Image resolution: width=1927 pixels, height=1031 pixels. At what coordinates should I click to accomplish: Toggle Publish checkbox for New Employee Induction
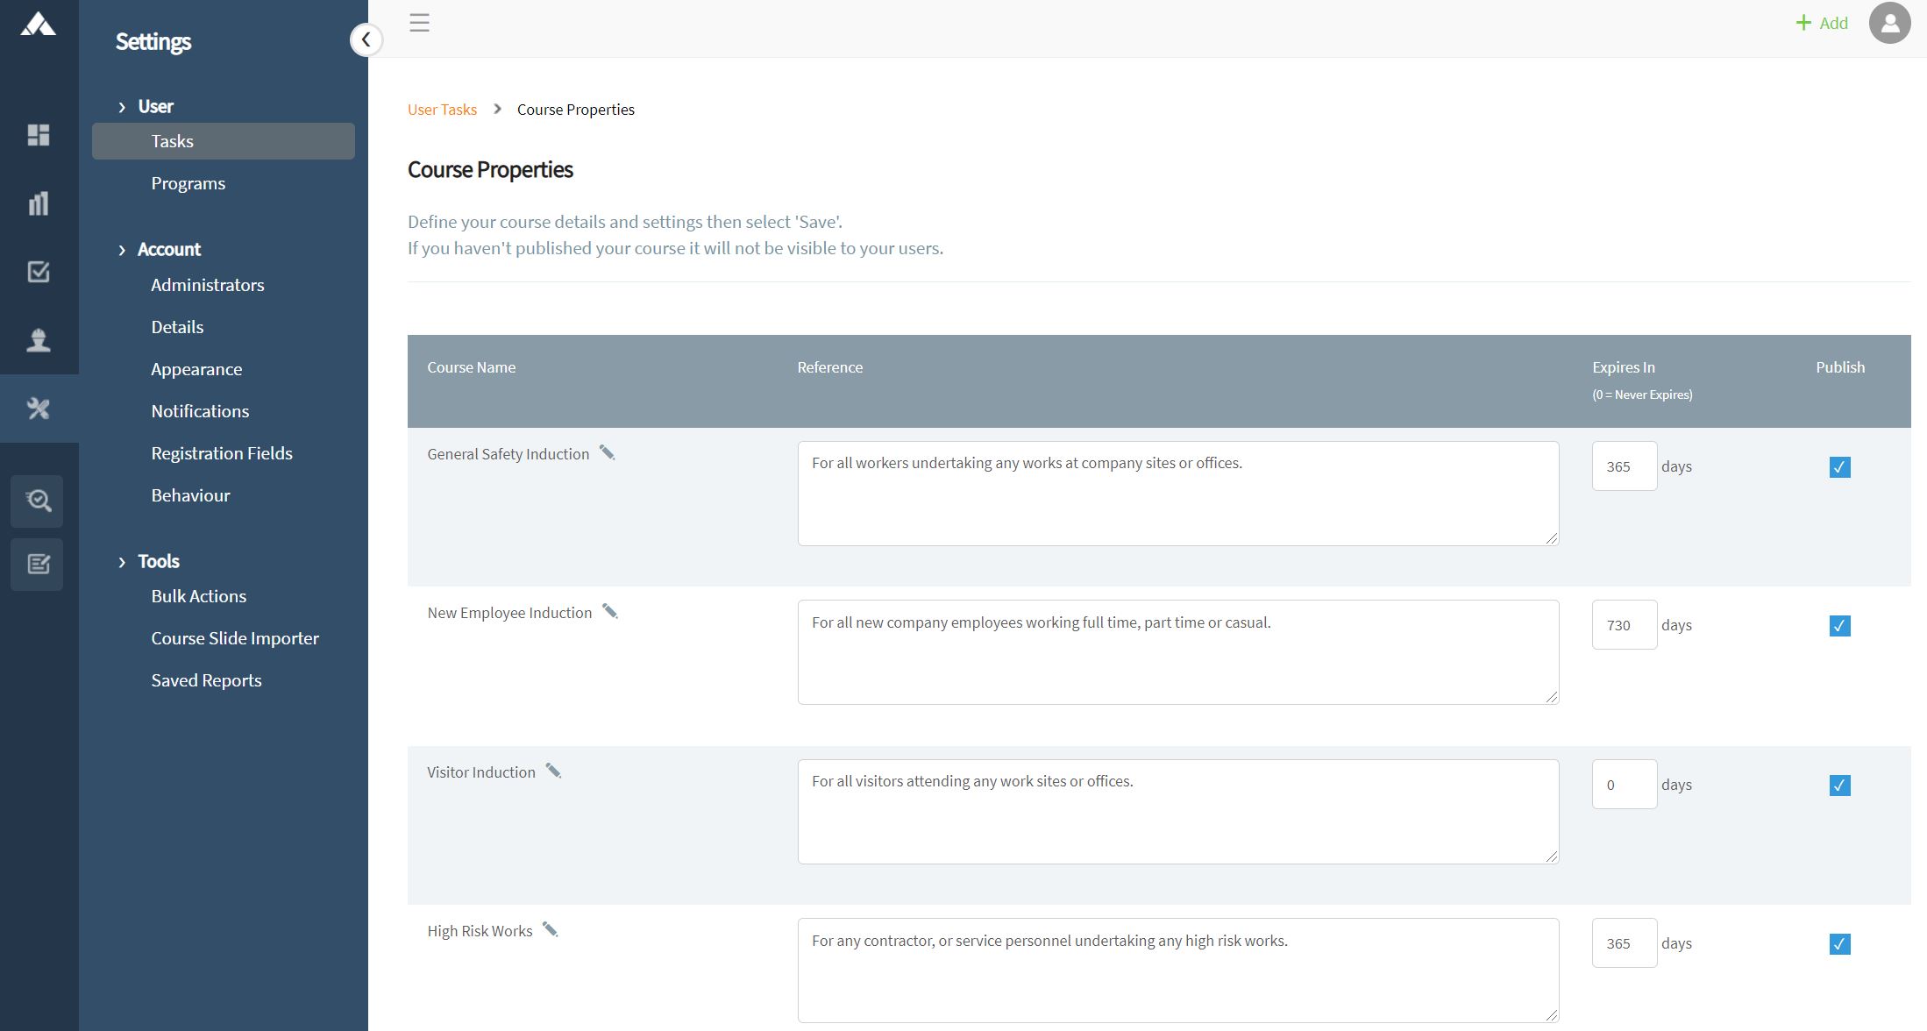coord(1839,625)
